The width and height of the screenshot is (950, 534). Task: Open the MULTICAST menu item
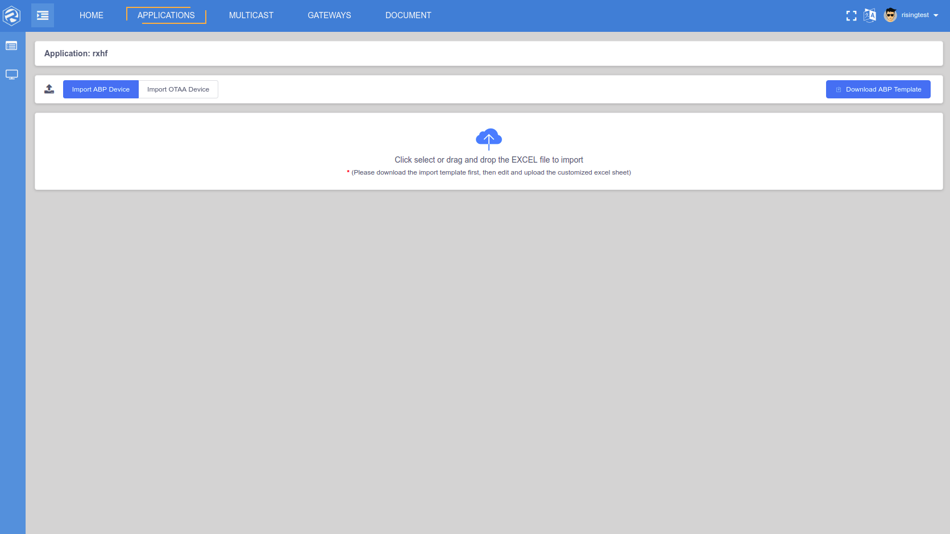251,15
